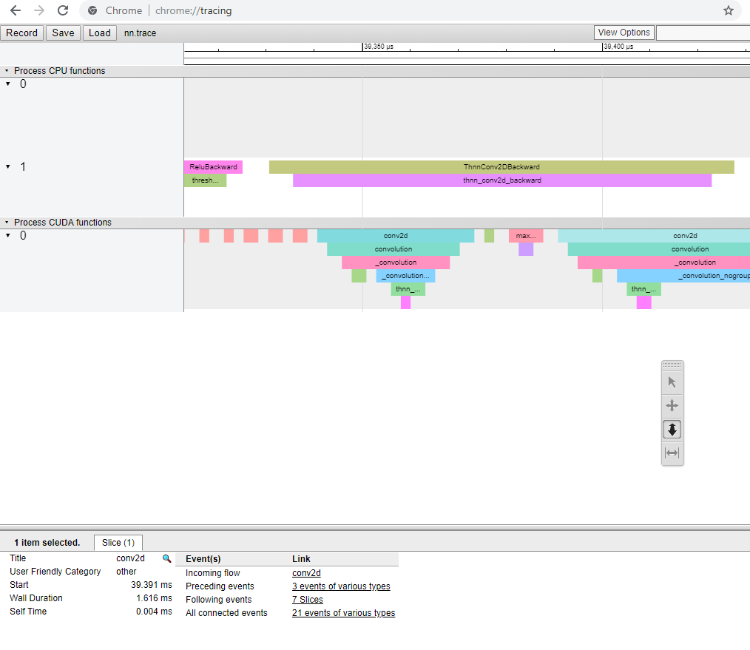Click the Record button
Viewport: 750px width, 650px height.
pos(21,33)
